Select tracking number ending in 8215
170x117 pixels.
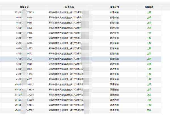tap(24, 64)
